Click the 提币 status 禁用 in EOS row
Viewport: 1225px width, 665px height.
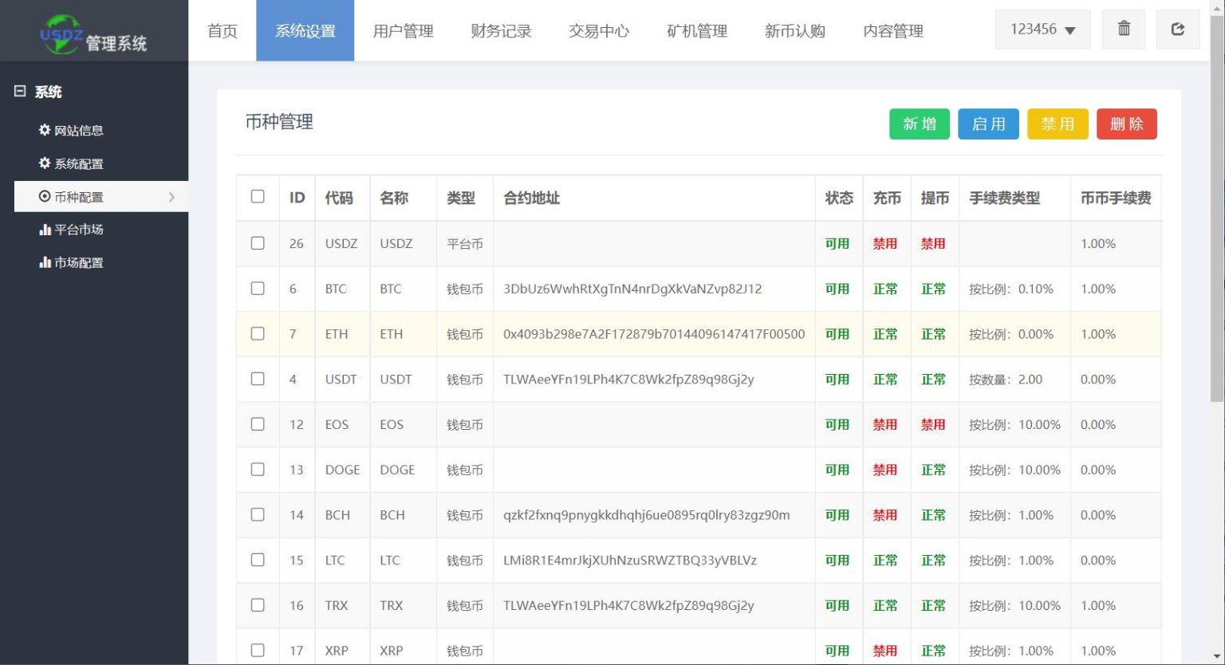coord(933,424)
